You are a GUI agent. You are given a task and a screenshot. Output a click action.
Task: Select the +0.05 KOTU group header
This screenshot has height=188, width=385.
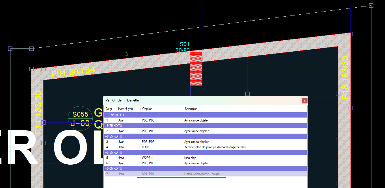point(206,169)
